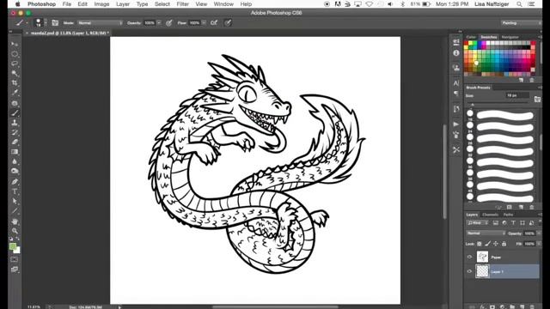
Task: Switch to the Paths tab
Action: (508, 215)
